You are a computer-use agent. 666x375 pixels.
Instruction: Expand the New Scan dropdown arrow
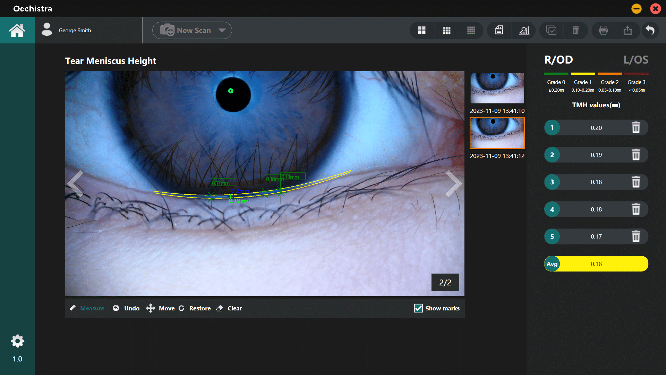coord(222,31)
